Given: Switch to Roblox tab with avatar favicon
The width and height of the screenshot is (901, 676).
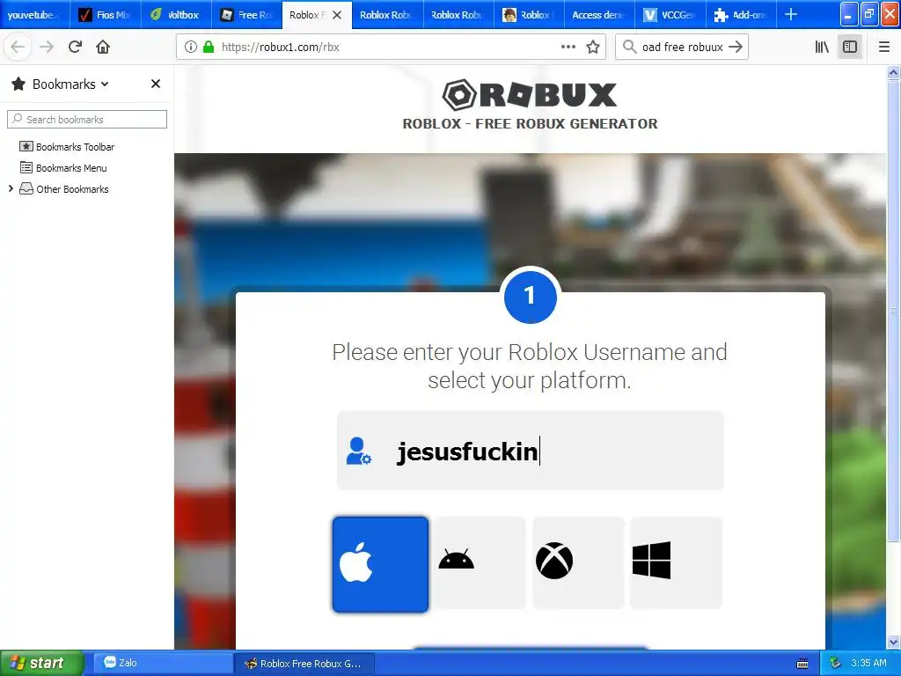Looking at the screenshot, I should 529,14.
